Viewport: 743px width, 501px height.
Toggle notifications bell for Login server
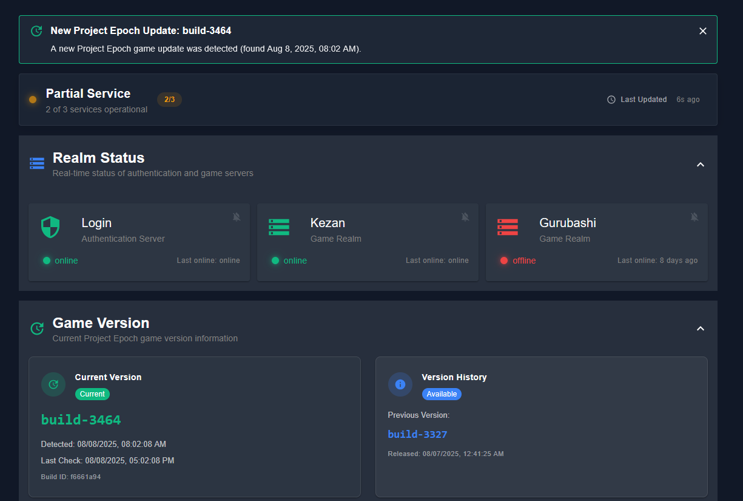point(237,217)
